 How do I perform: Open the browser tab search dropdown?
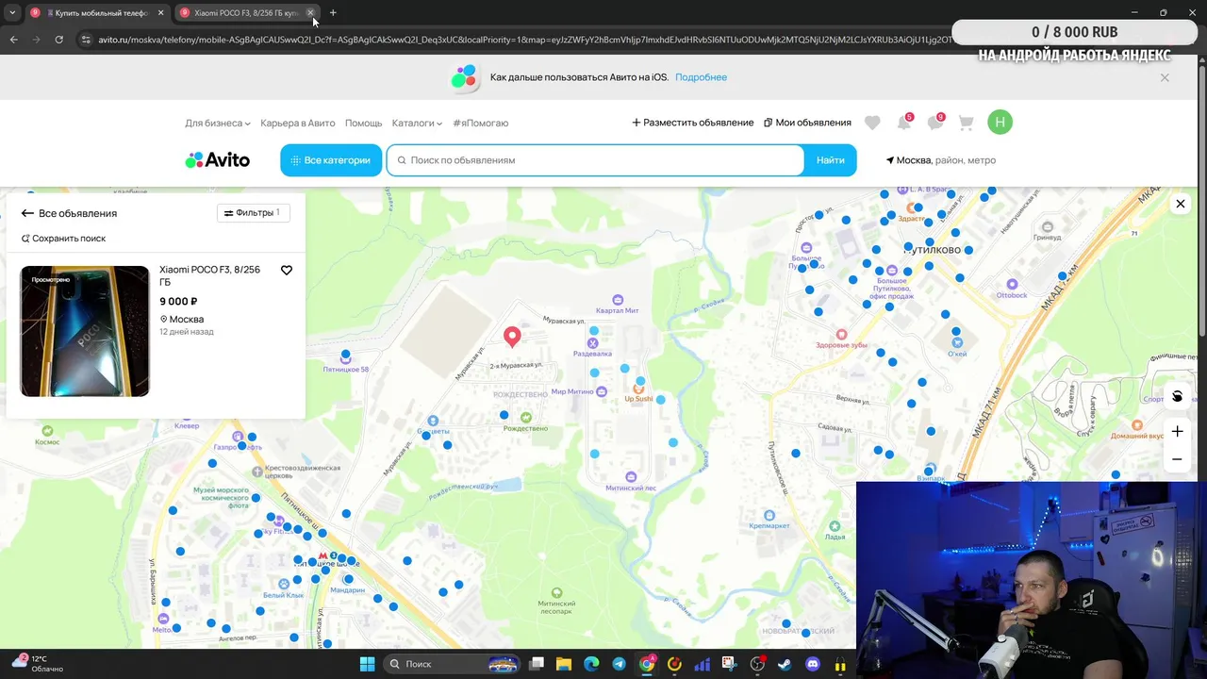[x=12, y=13]
